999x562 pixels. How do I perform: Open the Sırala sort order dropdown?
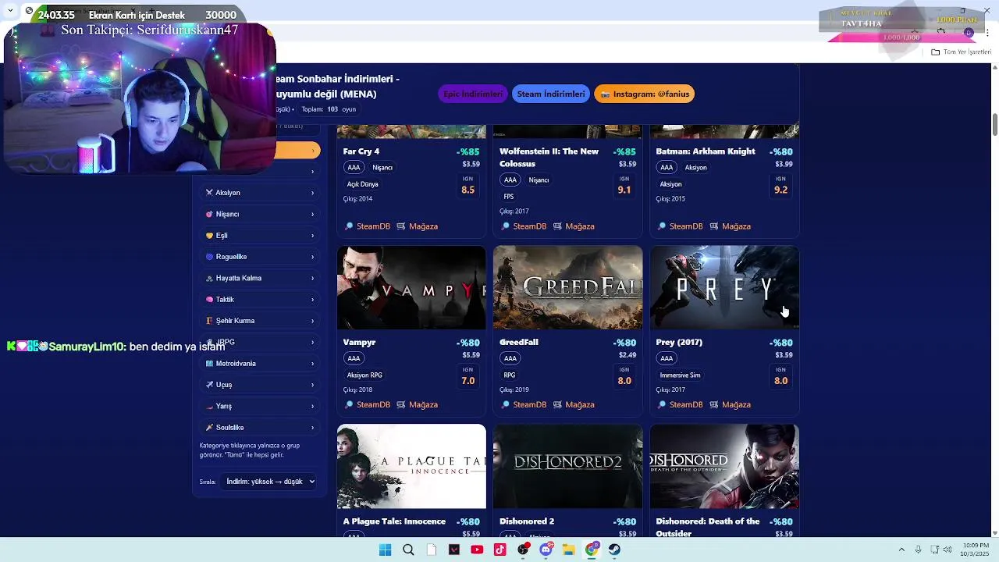269,482
